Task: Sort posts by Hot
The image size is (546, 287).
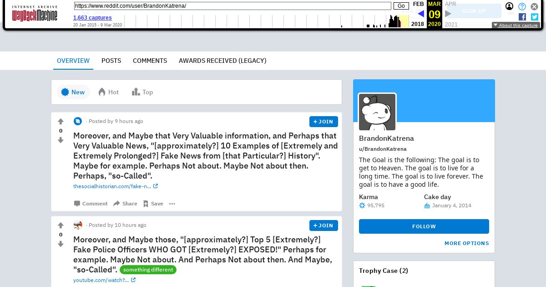Action: (x=109, y=92)
